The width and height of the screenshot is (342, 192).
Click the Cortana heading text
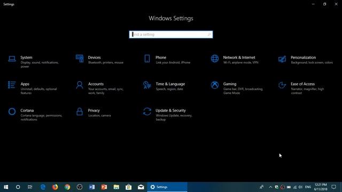point(27,110)
